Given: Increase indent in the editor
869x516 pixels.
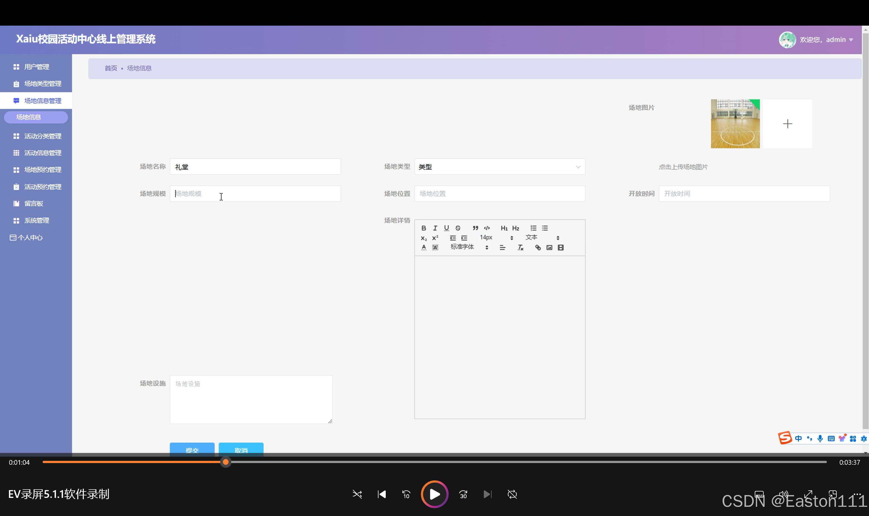Looking at the screenshot, I should point(464,238).
